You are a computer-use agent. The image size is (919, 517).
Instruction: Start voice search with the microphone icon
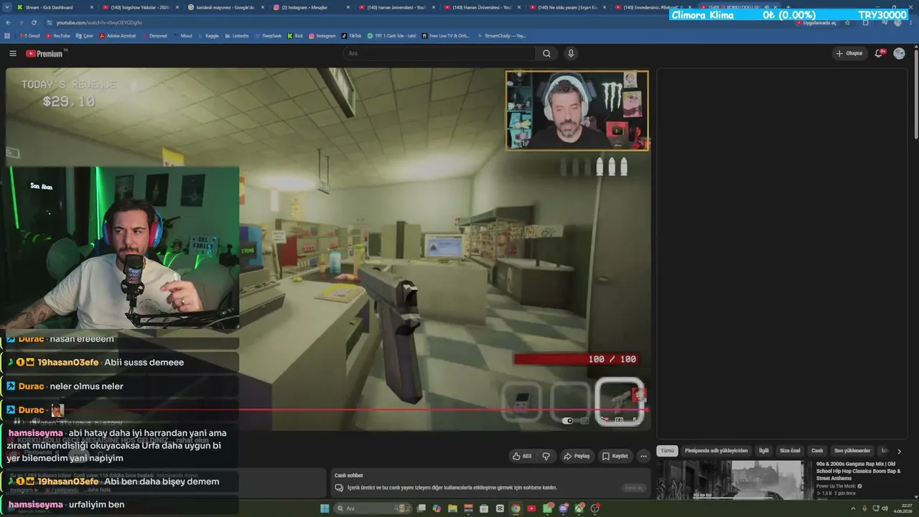[571, 53]
